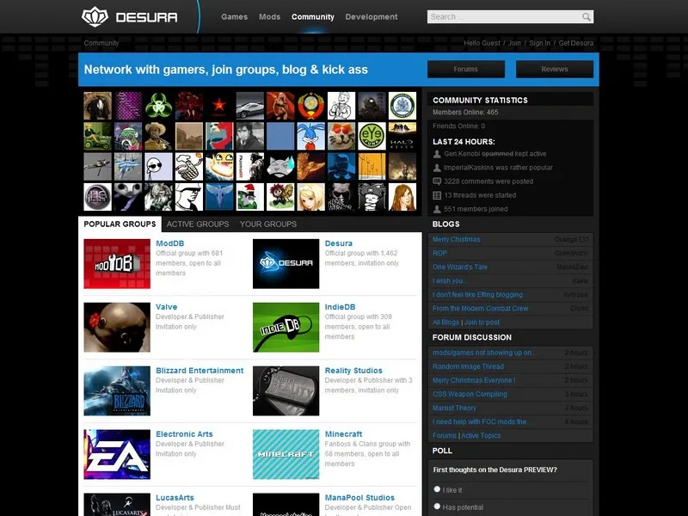Click the biohazard symbol member avatar
This screenshot has width=688, height=516.
158,106
